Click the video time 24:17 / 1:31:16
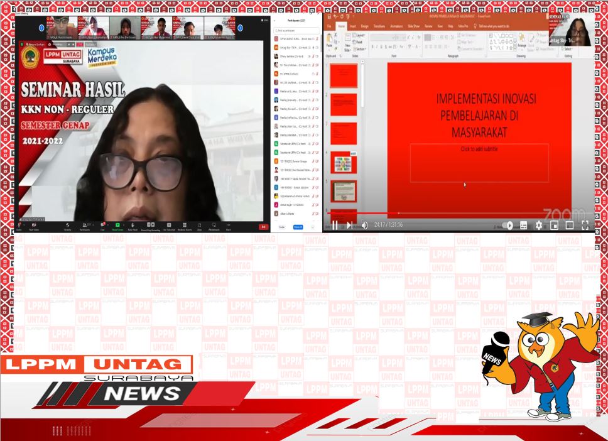Screen dimensions: 608x441 [388, 224]
